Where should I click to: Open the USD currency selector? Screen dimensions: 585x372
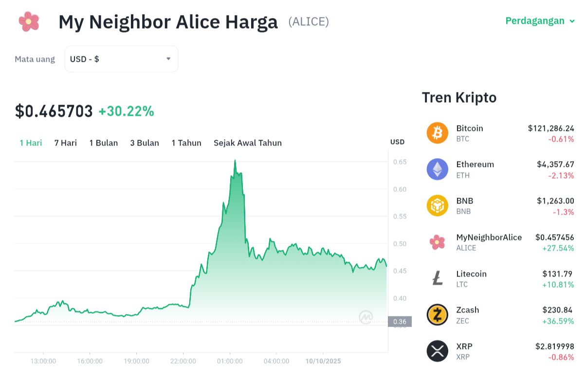tap(121, 58)
